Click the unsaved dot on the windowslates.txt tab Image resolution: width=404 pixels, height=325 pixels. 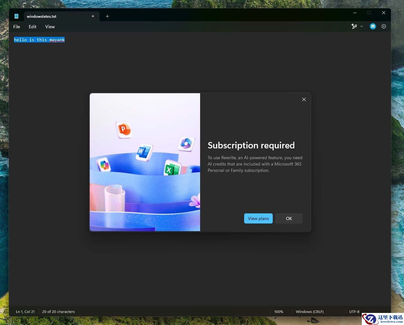pos(93,16)
